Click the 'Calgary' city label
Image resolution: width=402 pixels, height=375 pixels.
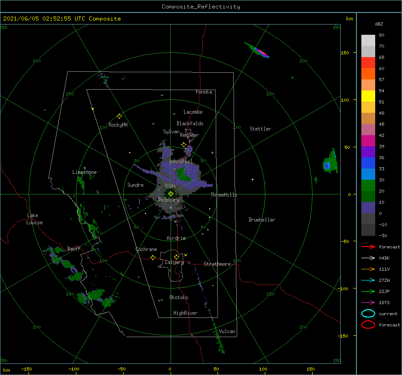(174, 262)
